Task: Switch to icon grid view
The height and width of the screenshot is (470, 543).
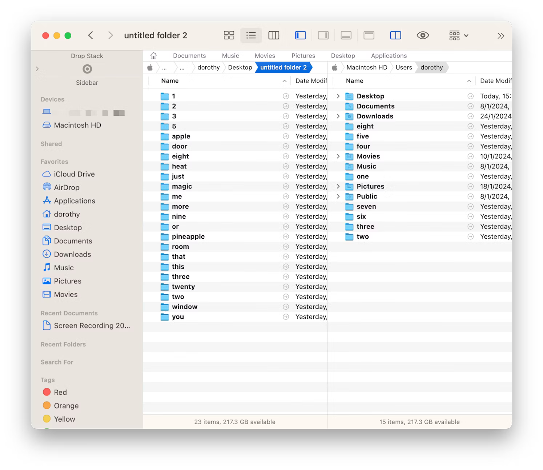Action: tap(229, 35)
